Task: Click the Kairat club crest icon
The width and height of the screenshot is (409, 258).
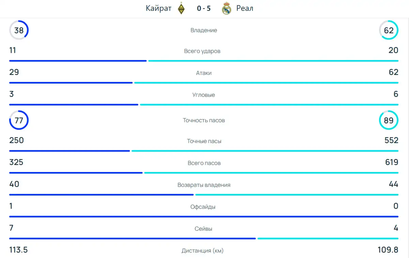Action: tap(181, 9)
